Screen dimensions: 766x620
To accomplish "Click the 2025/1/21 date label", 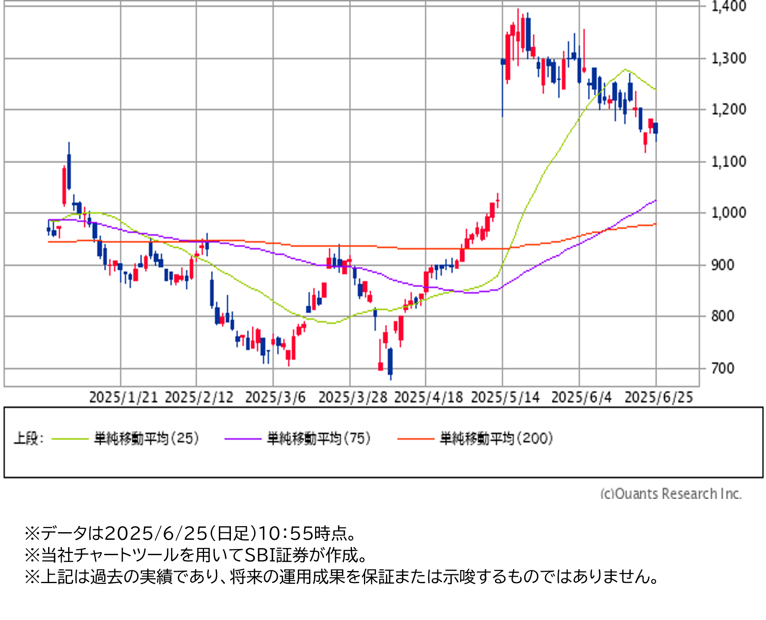I will (x=123, y=397).
